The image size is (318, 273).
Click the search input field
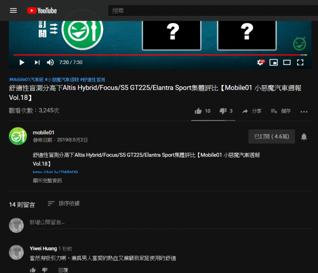[213, 11]
